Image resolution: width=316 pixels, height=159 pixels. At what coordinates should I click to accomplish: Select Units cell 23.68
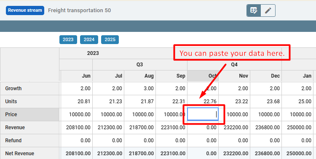[266, 102]
